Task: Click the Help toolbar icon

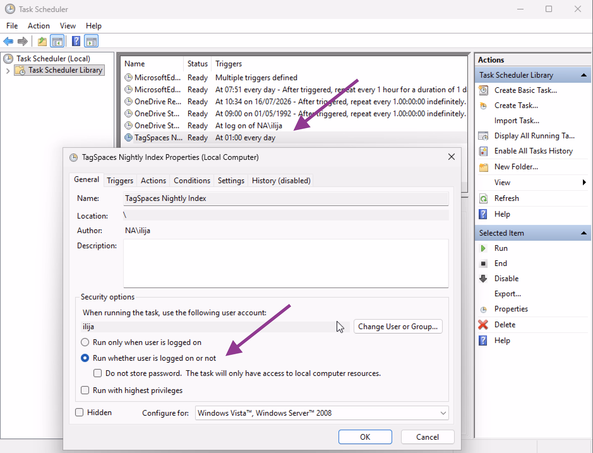Action: tap(76, 41)
